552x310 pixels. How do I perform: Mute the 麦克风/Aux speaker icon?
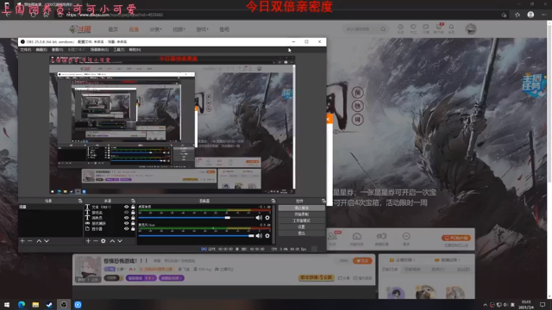259,235
